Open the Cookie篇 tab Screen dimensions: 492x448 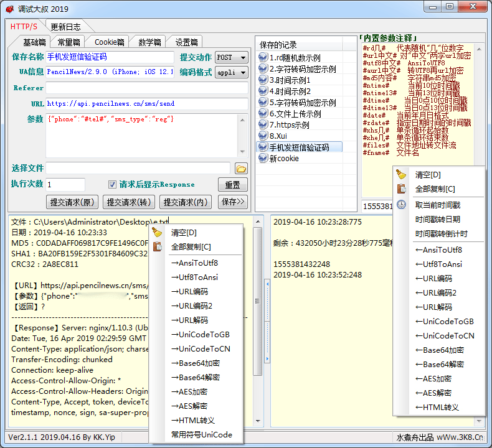pos(110,42)
